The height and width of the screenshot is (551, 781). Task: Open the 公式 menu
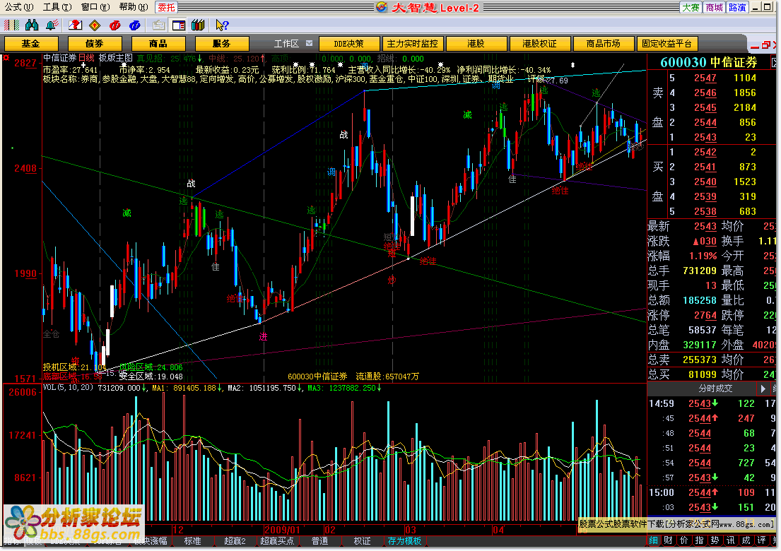(x=18, y=7)
